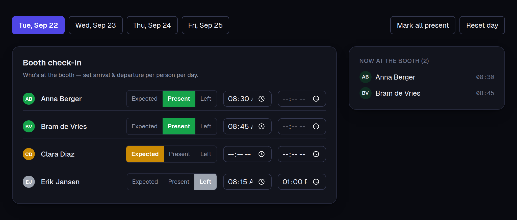Open clock picker for Anna Berger's arrival time
Viewport: 517px width, 220px height.
(x=262, y=99)
